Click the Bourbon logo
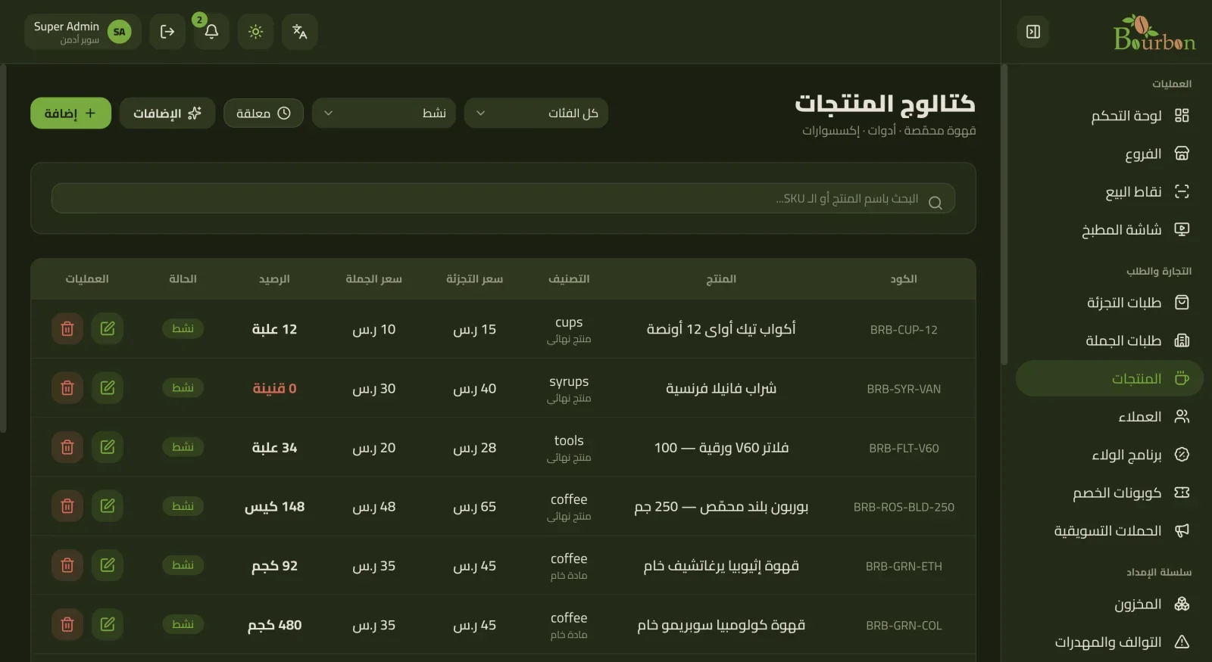This screenshot has width=1212, height=662. tap(1154, 33)
